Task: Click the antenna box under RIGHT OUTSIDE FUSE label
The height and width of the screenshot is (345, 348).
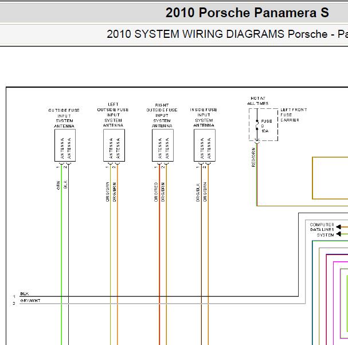Action: (163, 146)
